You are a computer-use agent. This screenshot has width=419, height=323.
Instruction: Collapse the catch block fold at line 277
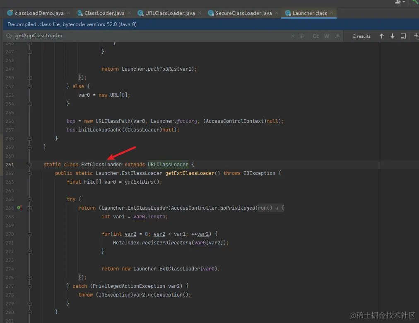click(30, 286)
